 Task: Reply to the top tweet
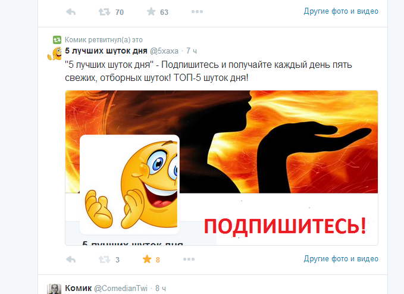point(71,12)
